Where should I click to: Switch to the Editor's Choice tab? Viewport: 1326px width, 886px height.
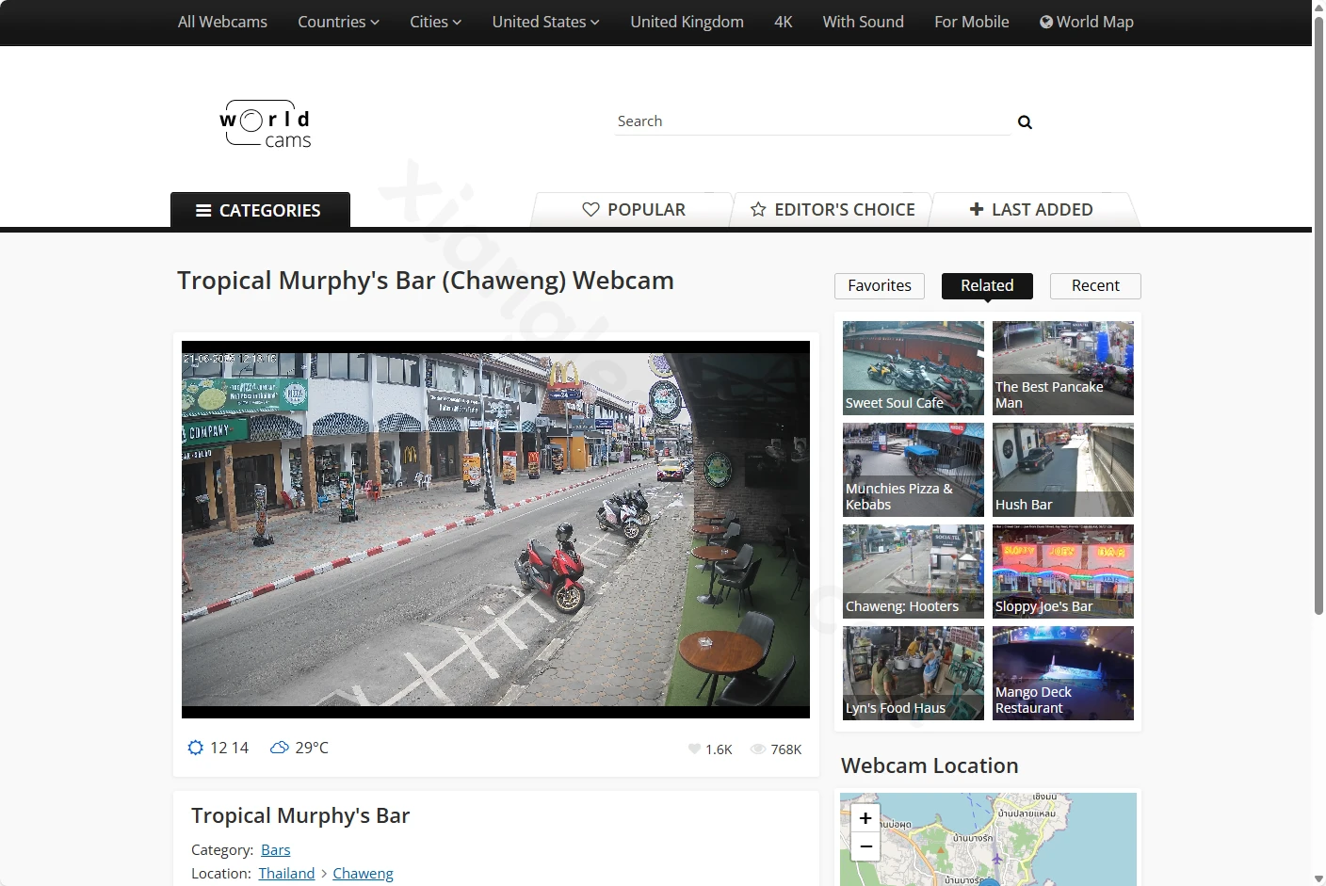pyautogui.click(x=833, y=210)
